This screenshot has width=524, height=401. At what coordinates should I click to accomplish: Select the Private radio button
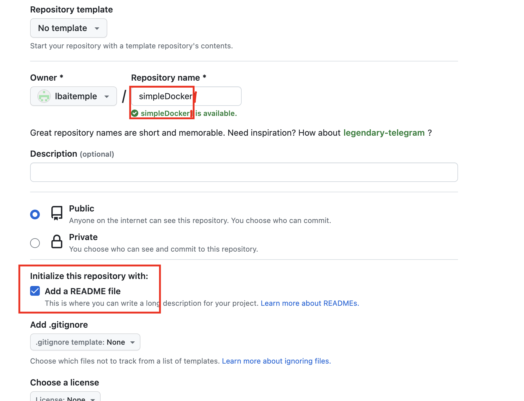point(35,243)
